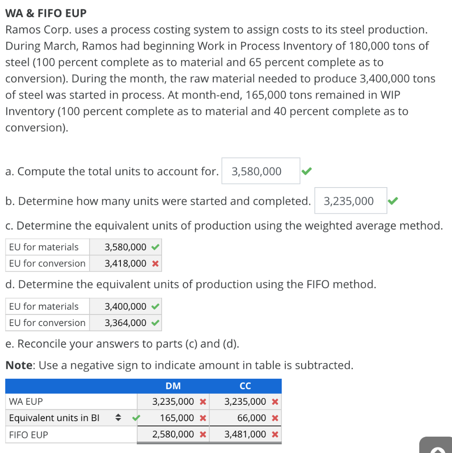452x453 pixels.
Task: Click red X beside FIFO EUP 3,481,000
Action: tap(276, 434)
